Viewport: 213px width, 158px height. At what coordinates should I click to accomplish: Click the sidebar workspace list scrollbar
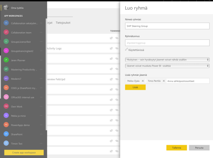pos(46,74)
